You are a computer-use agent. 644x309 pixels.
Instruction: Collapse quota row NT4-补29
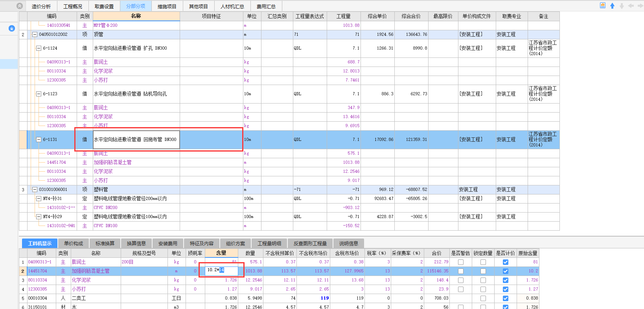point(39,217)
